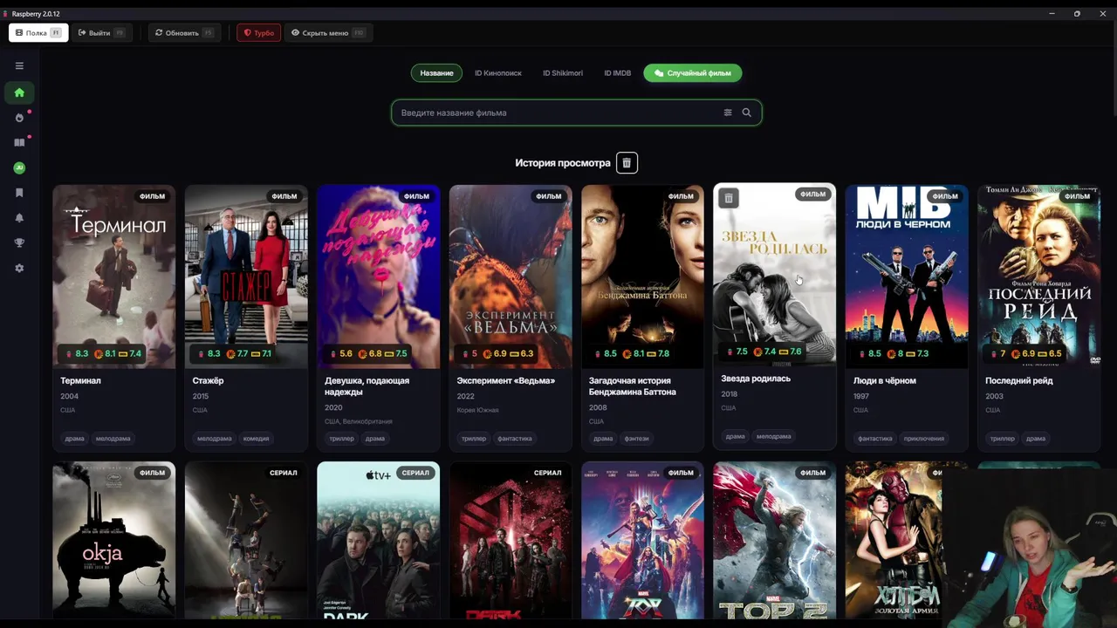Screen dimensions: 1117x628
Task: Open the Apple TV+ series poster
Action: [379, 540]
